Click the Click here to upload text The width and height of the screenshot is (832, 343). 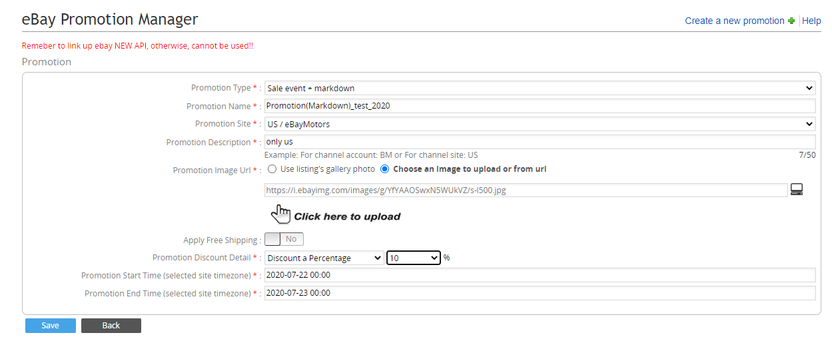tap(347, 216)
